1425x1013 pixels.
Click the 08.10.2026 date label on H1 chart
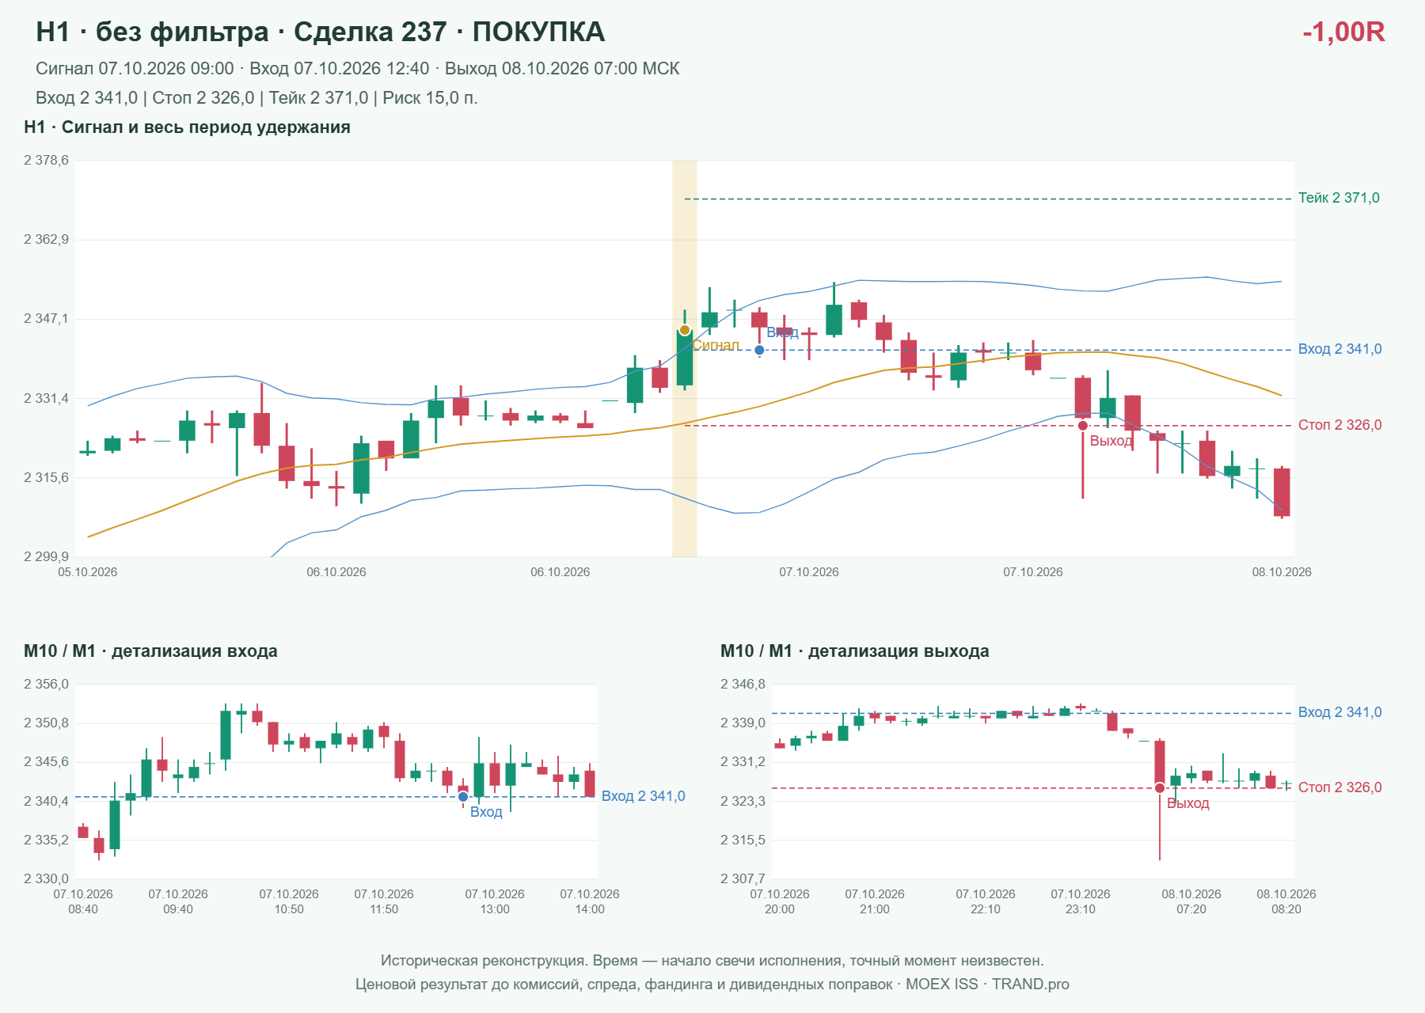click(x=1282, y=572)
